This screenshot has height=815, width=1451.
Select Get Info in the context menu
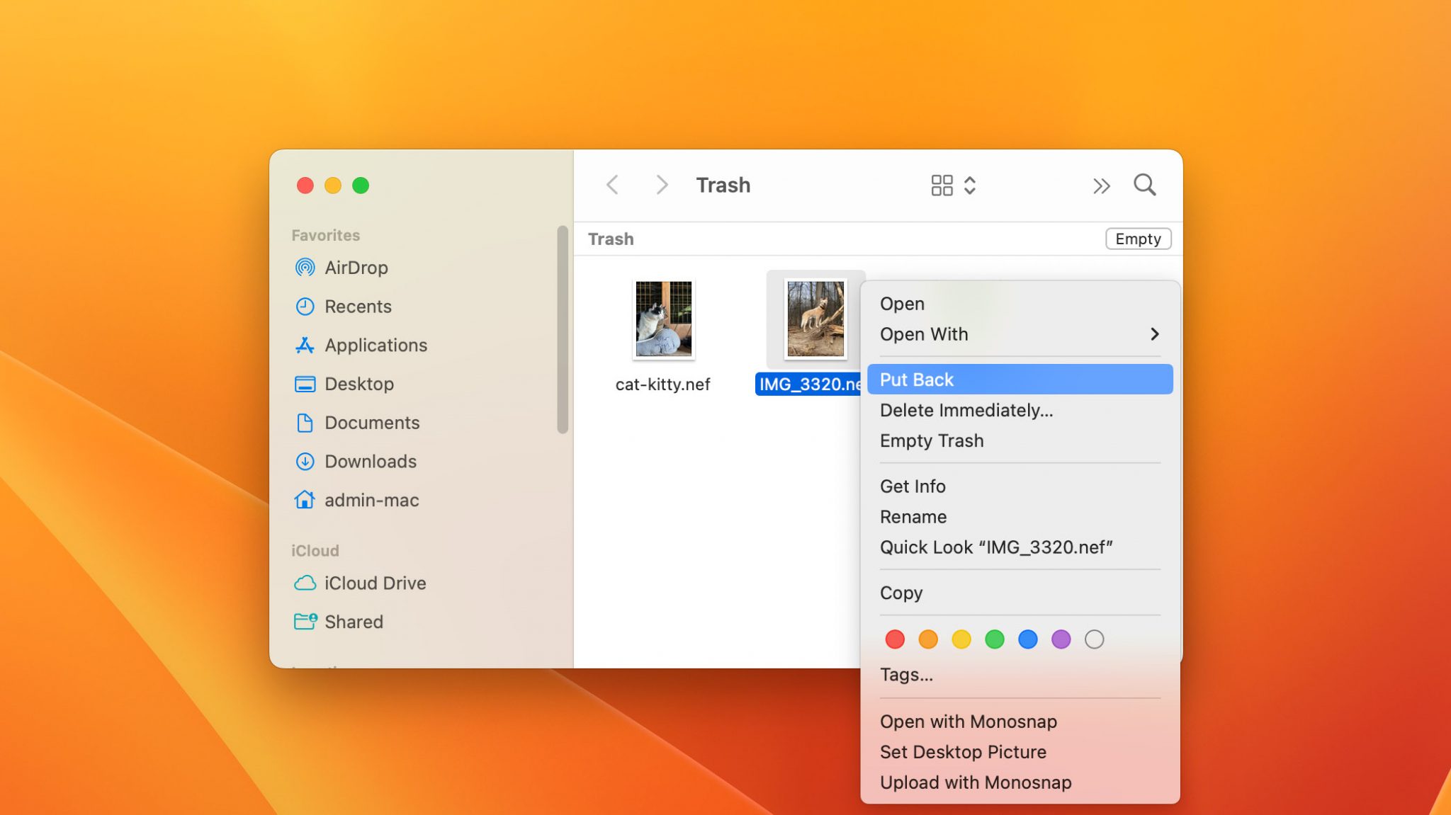click(913, 486)
